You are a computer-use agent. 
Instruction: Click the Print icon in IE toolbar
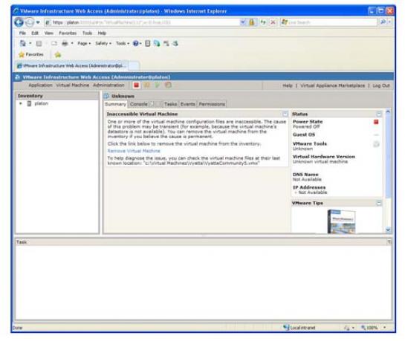tap(65, 44)
